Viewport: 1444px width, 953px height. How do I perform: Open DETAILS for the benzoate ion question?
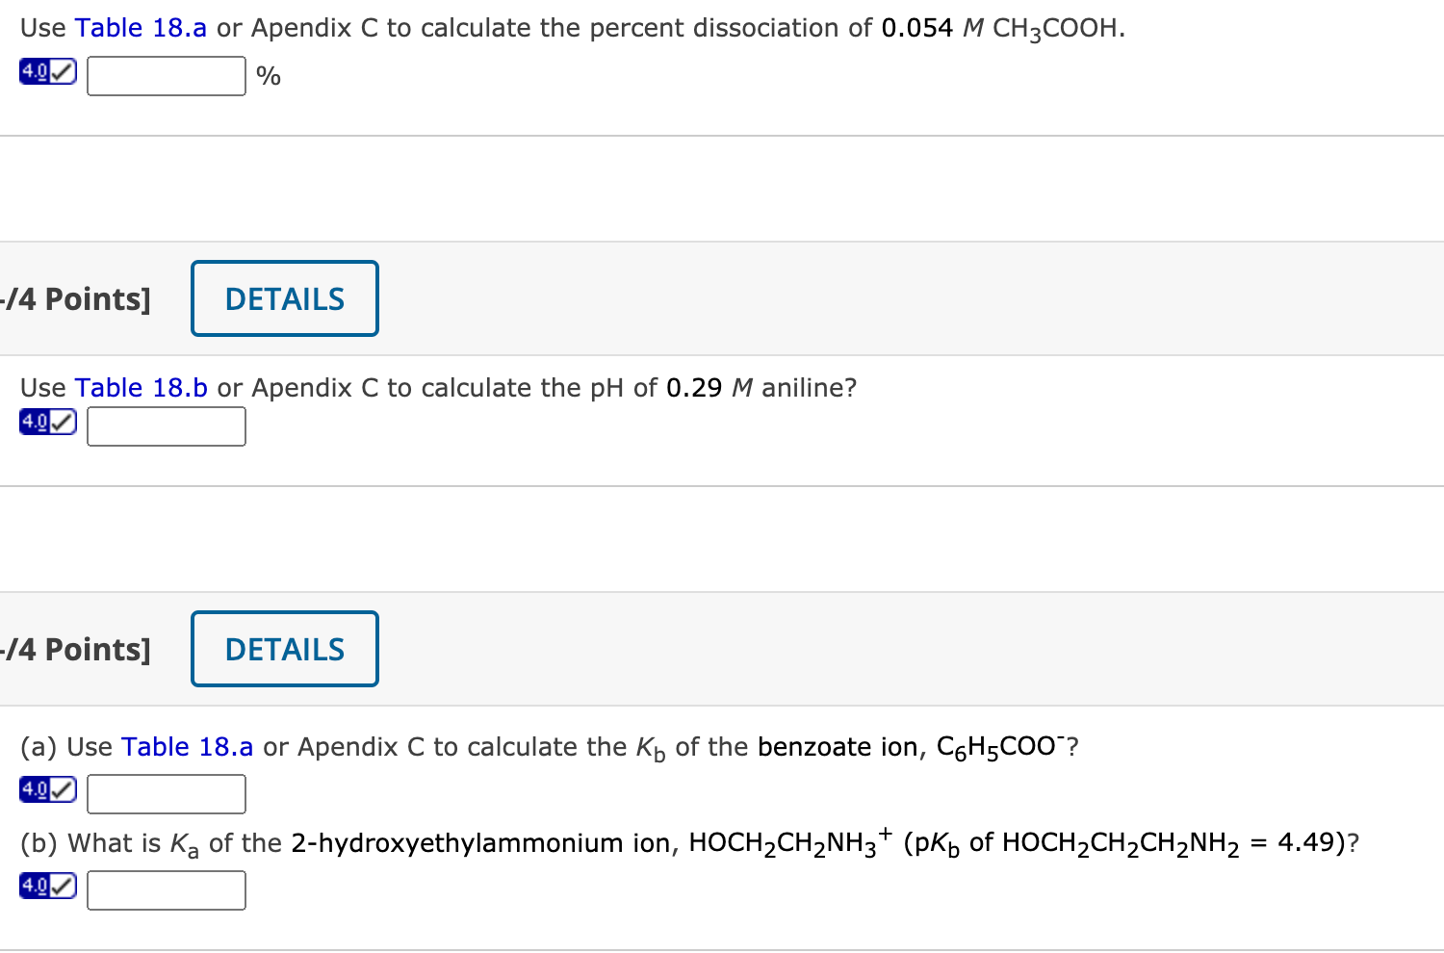pos(285,650)
